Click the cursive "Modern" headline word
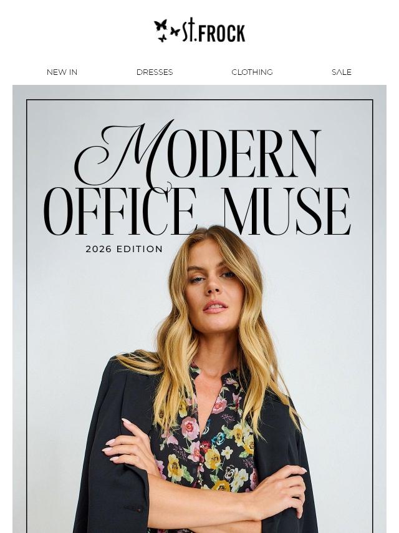399x533 pixels. click(198, 153)
